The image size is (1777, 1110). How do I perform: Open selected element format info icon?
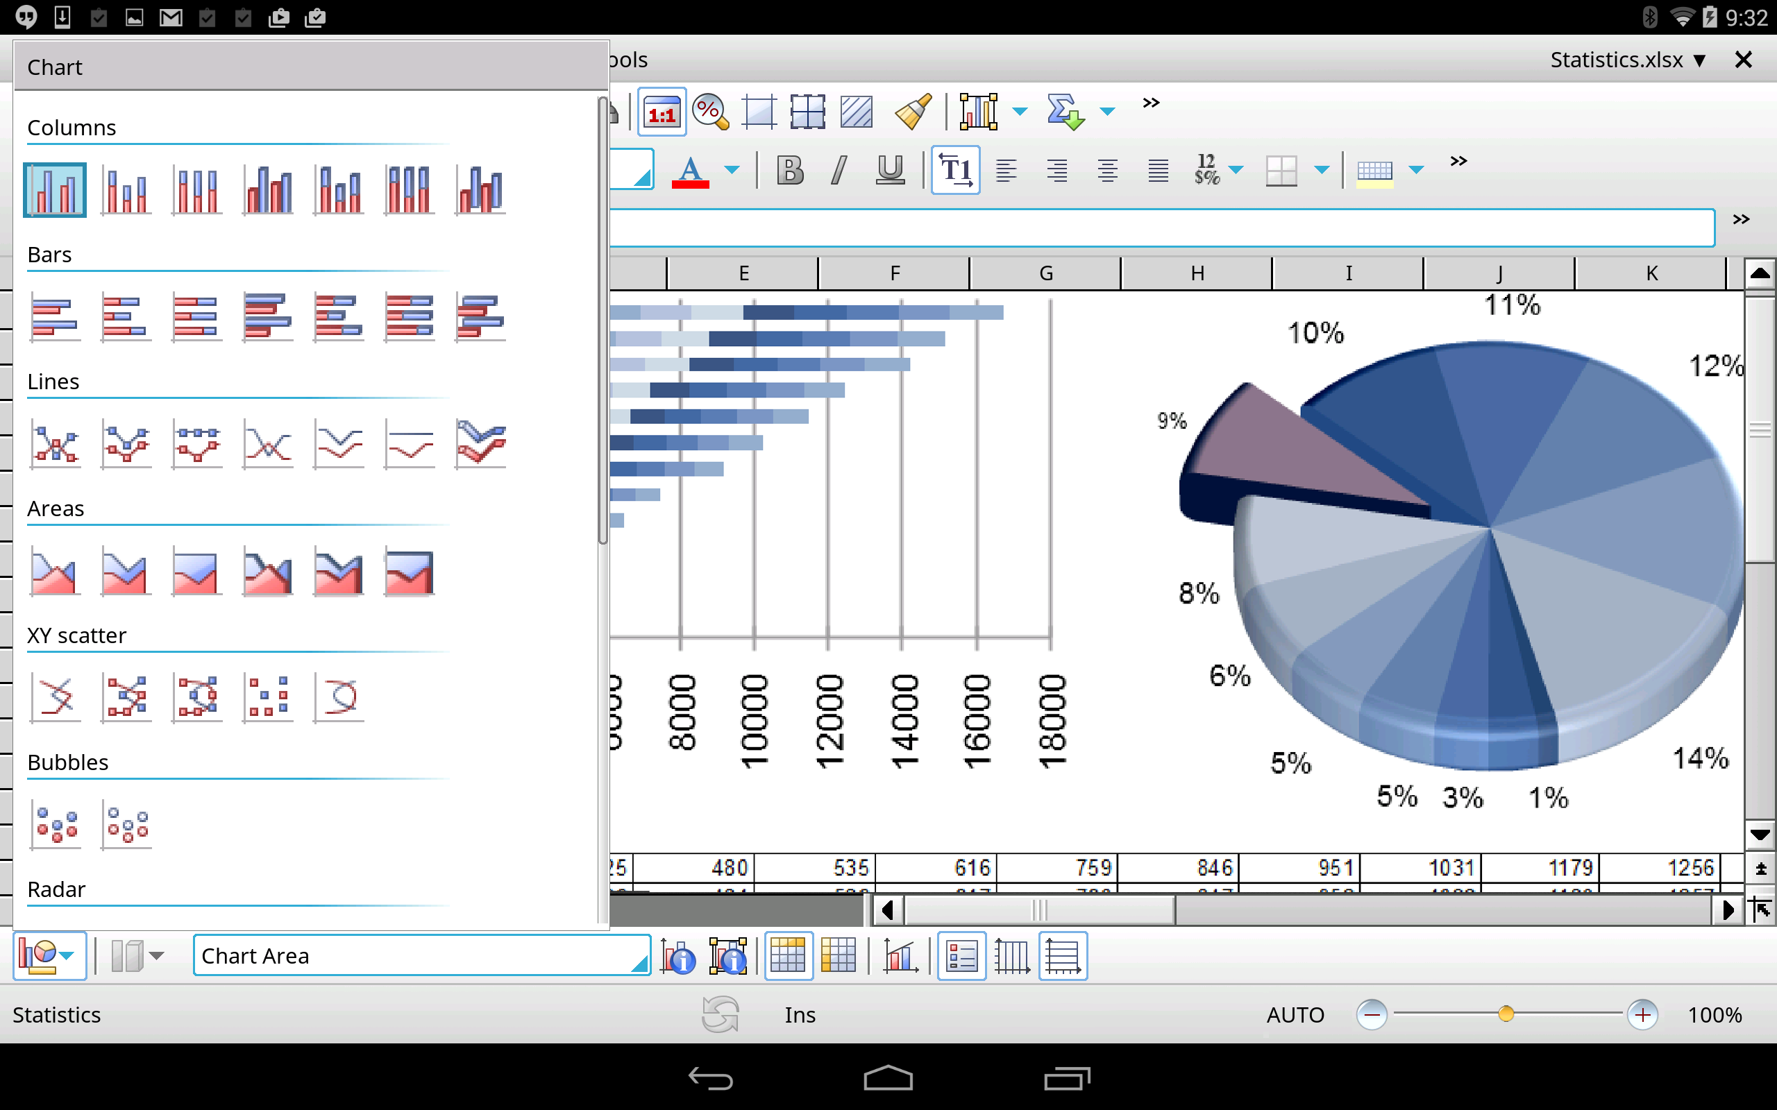(727, 956)
